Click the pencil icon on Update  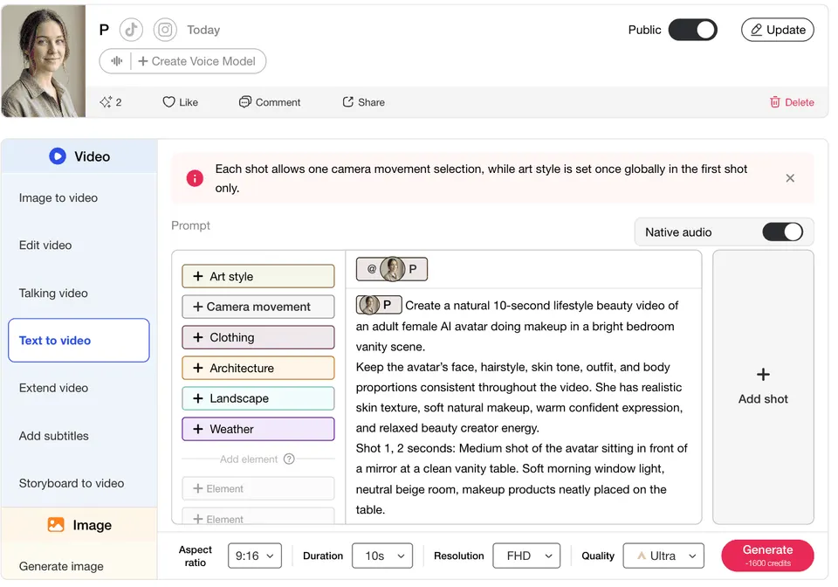(x=756, y=30)
